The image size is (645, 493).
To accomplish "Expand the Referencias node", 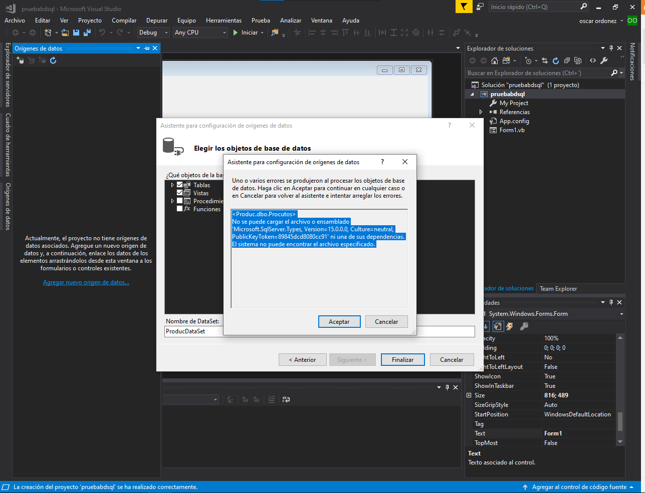I will [481, 112].
